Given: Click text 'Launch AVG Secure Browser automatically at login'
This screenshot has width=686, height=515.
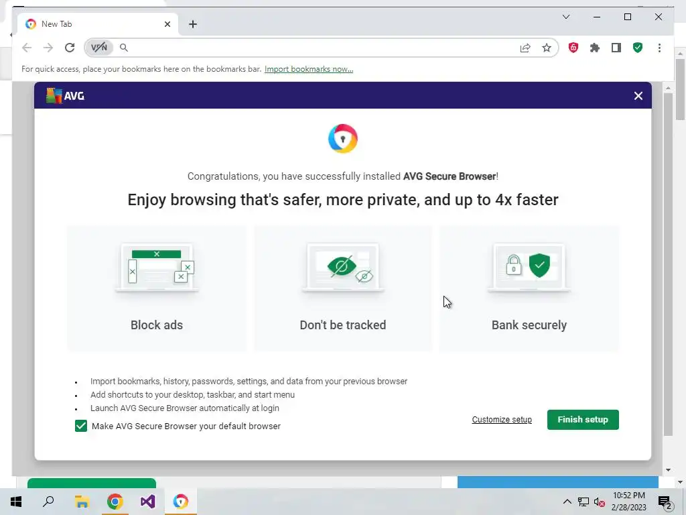Looking at the screenshot, I should click(185, 408).
